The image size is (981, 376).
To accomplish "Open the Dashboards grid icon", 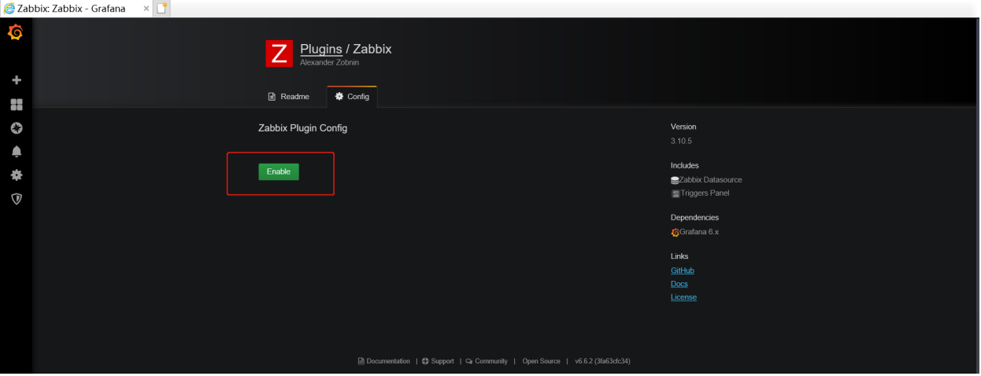I will 16,104.
